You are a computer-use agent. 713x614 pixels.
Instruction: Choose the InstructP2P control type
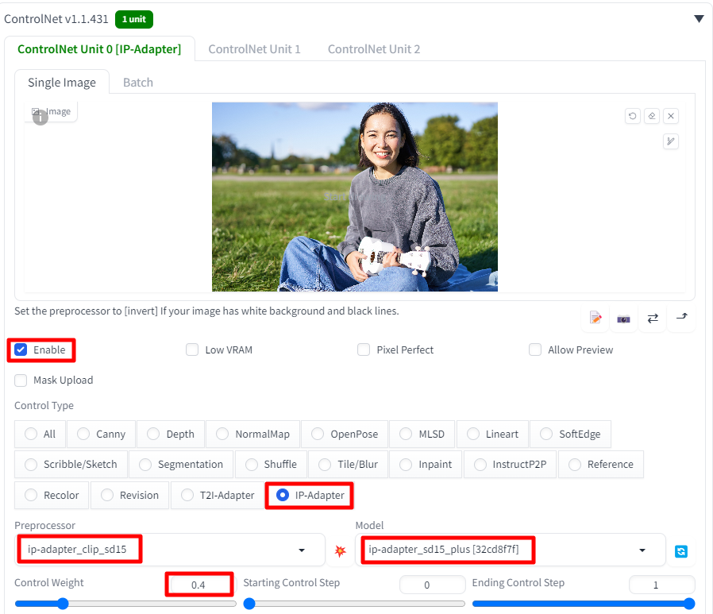pos(511,465)
